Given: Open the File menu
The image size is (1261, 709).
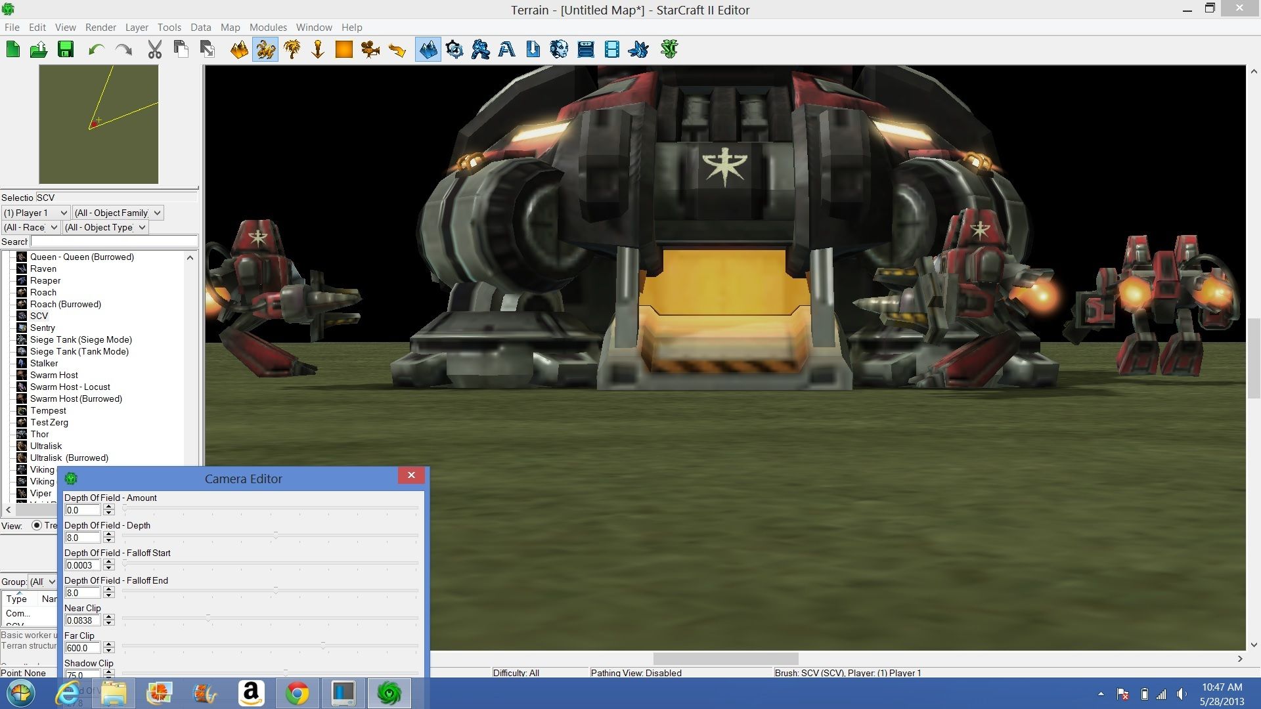Looking at the screenshot, I should (12, 27).
